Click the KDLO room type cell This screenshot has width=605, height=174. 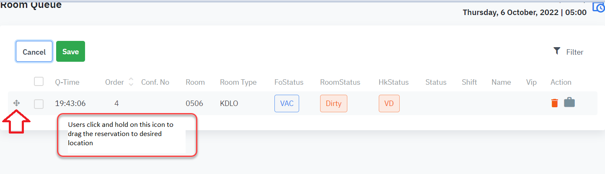pos(229,103)
